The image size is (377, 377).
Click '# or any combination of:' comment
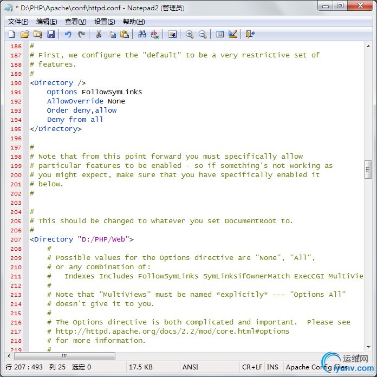pos(99,267)
